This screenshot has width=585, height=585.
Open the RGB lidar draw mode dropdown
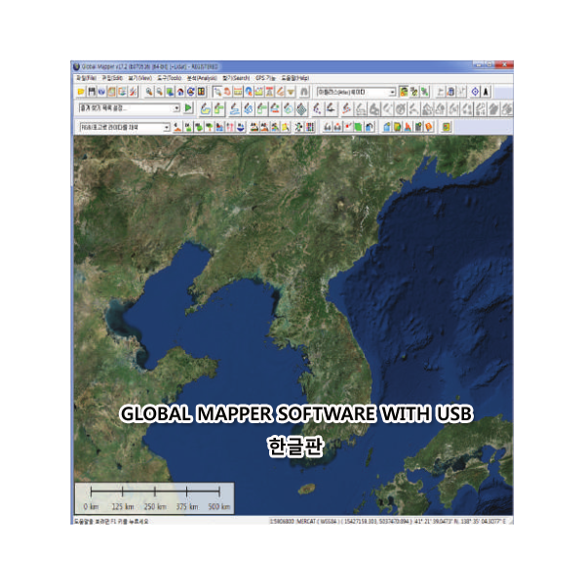[x=166, y=127]
